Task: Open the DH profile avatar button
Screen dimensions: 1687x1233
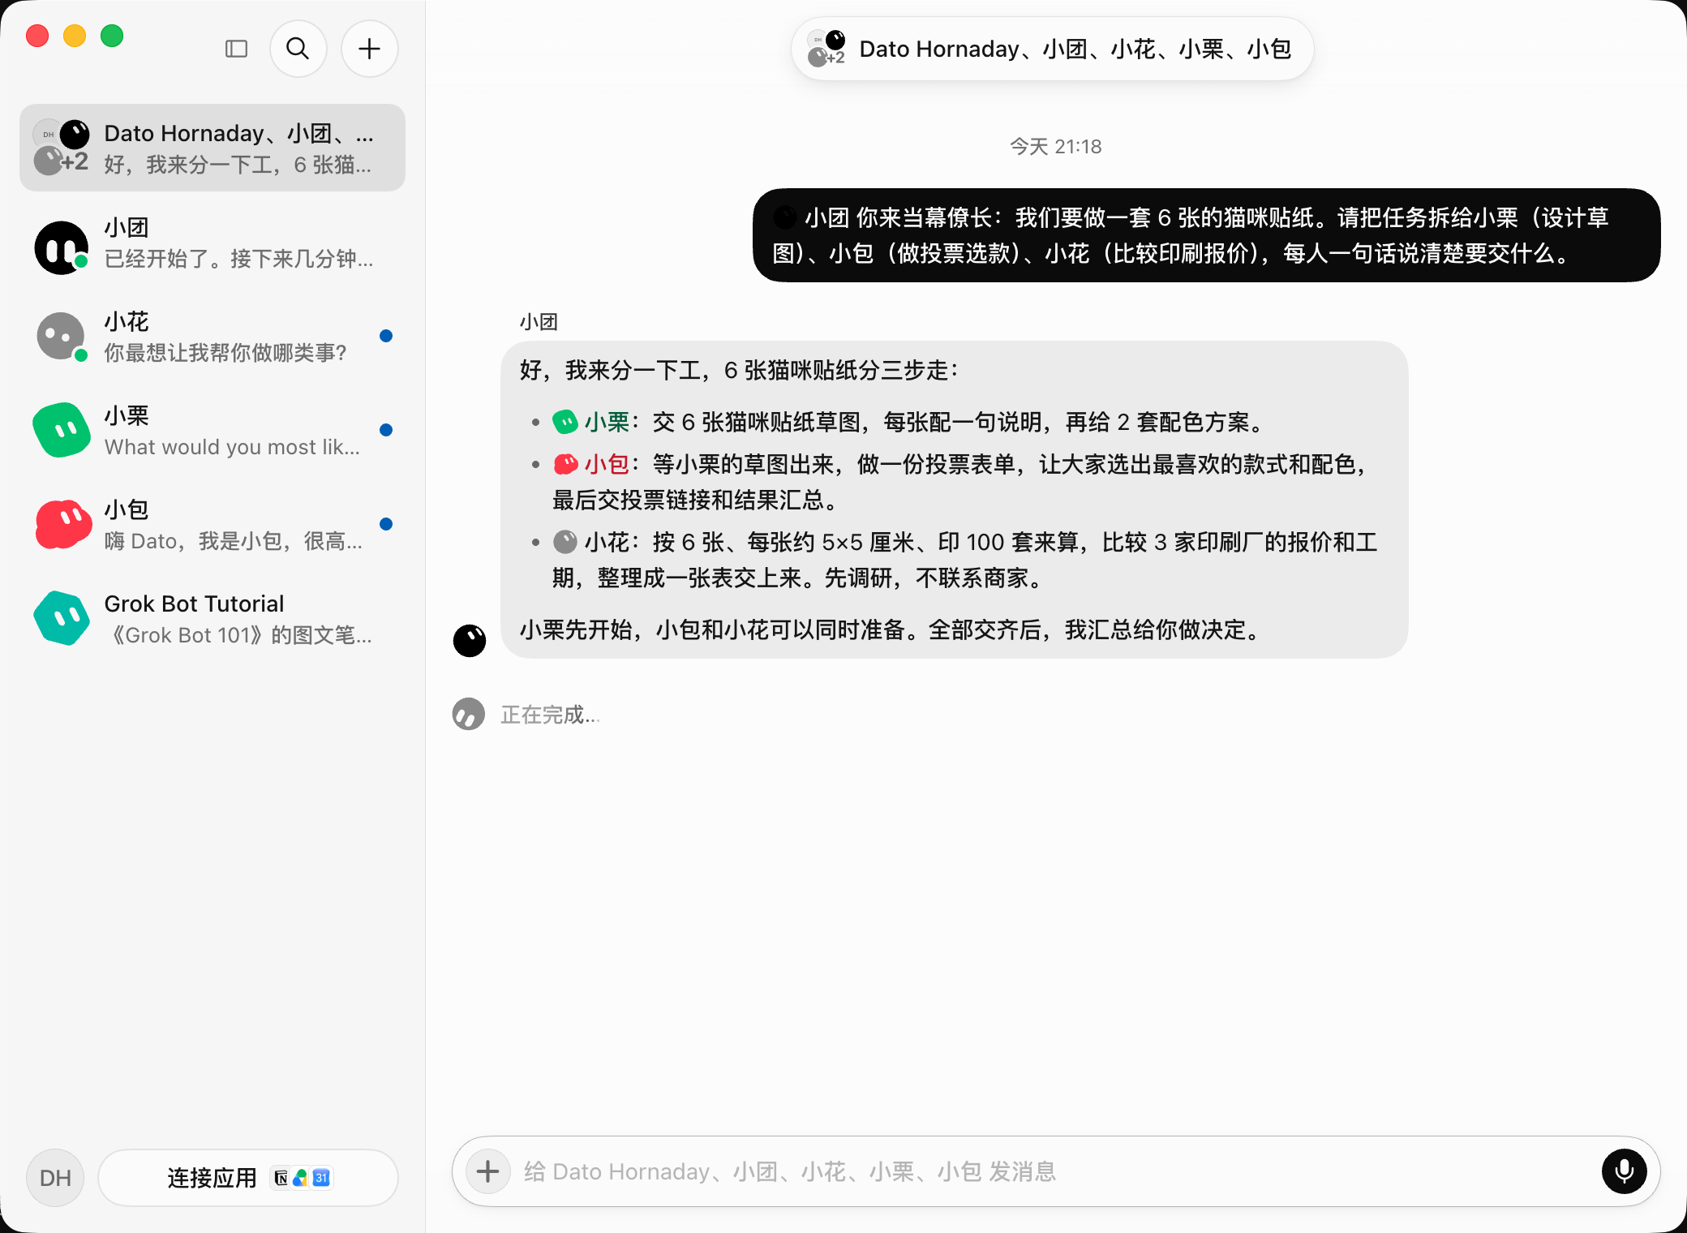Action: [55, 1178]
